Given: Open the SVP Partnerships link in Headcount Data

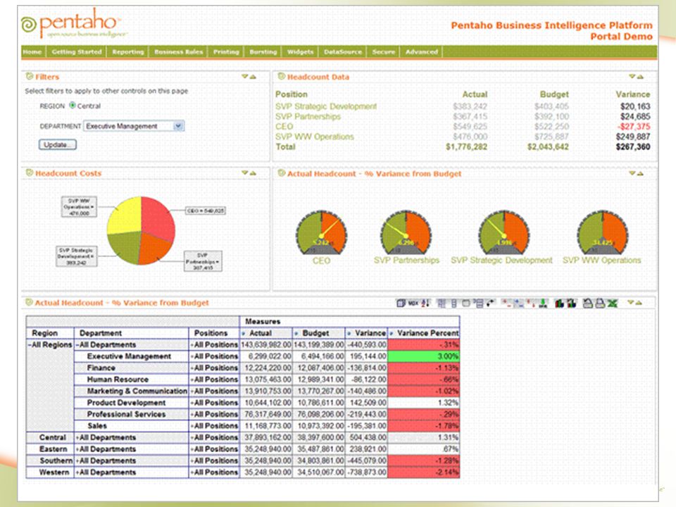Looking at the screenshot, I should [x=308, y=116].
